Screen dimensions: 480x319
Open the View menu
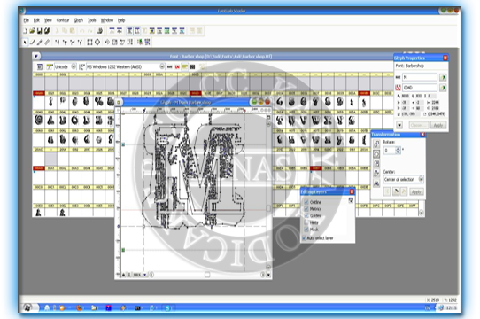(48, 20)
